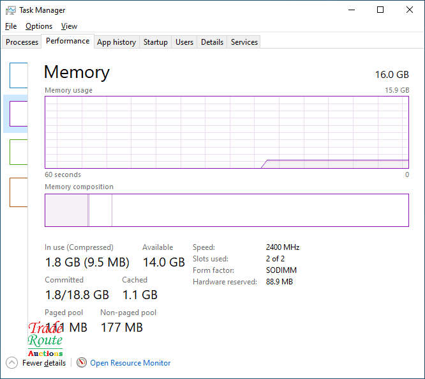Minimize the Task Manager window

coord(352,10)
